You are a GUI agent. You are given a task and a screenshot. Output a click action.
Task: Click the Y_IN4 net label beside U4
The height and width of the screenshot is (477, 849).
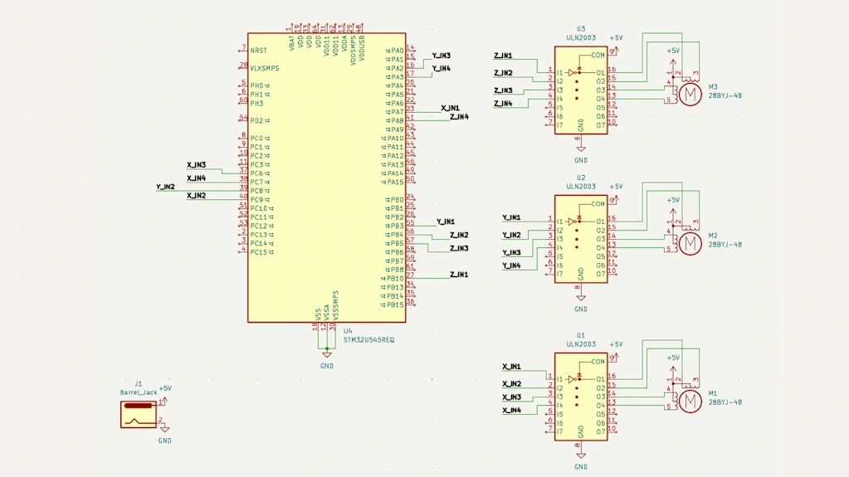(x=442, y=69)
